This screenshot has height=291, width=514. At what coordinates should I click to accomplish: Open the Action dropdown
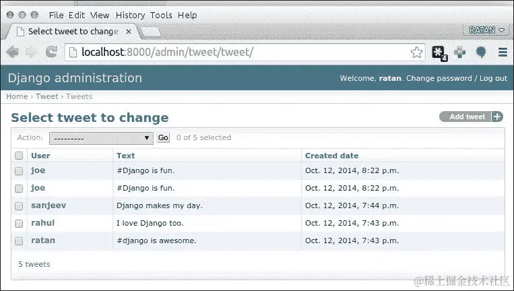(101, 137)
